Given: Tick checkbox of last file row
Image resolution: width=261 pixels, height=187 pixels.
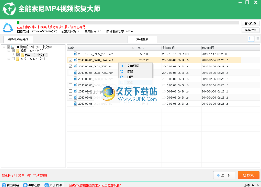Looking at the screenshot, I should coord(70,103).
